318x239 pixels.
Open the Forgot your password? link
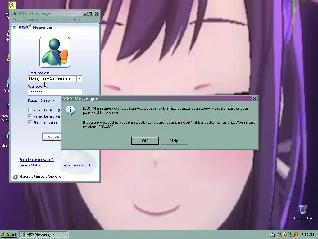click(37, 160)
